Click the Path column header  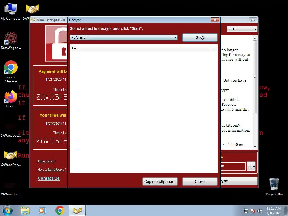tap(140, 48)
